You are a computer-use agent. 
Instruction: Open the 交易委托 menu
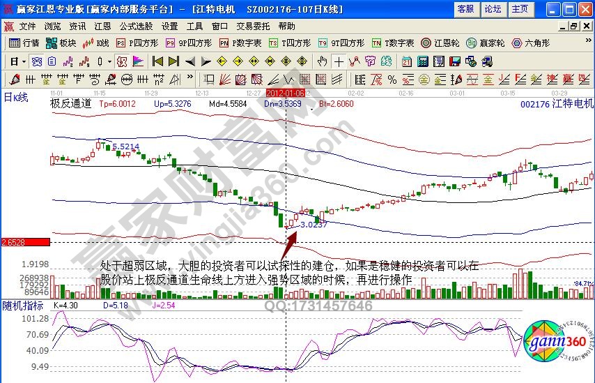(x=252, y=26)
